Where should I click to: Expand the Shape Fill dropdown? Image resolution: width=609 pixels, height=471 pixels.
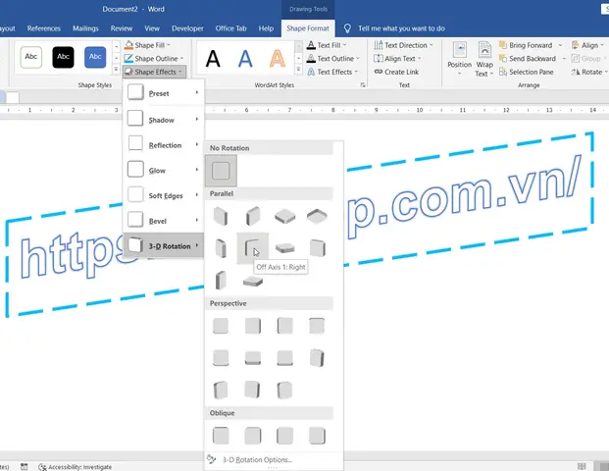(x=169, y=45)
